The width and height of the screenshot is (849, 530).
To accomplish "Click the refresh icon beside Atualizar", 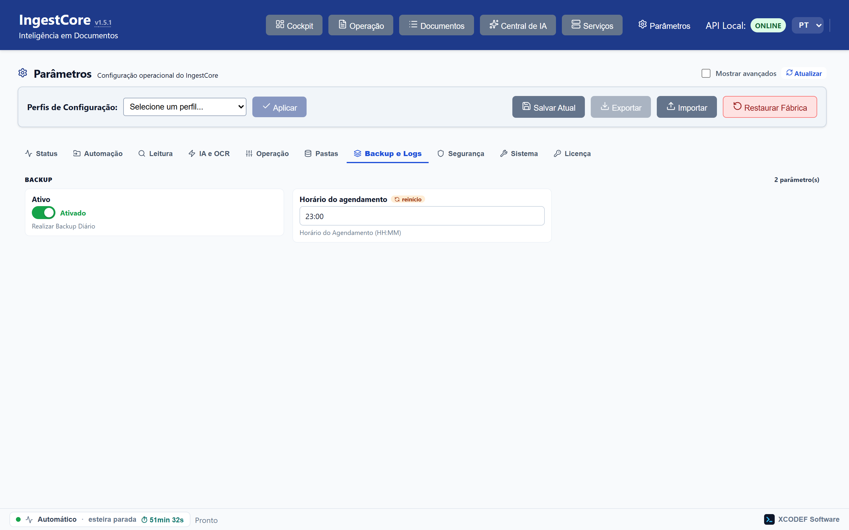I will [789, 72].
